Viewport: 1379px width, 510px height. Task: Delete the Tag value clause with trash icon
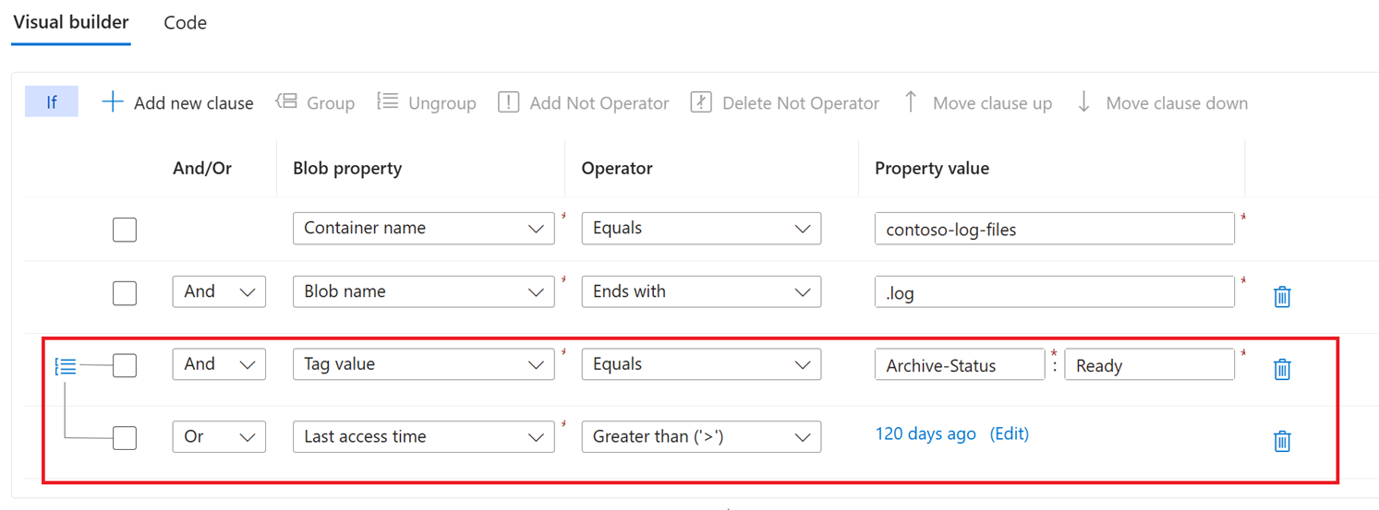(x=1282, y=369)
